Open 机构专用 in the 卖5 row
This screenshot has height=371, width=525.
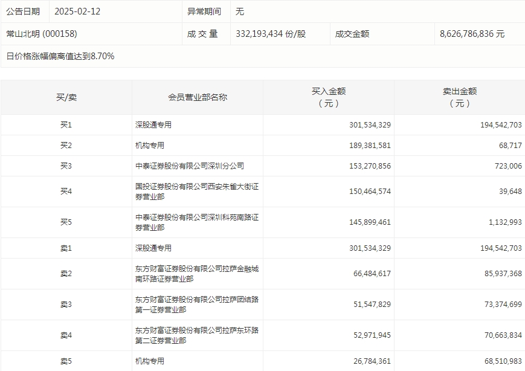150,361
